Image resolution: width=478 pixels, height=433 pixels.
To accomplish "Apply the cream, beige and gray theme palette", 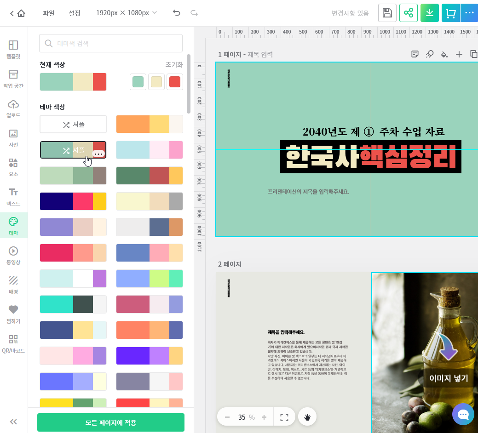I will point(150,201).
